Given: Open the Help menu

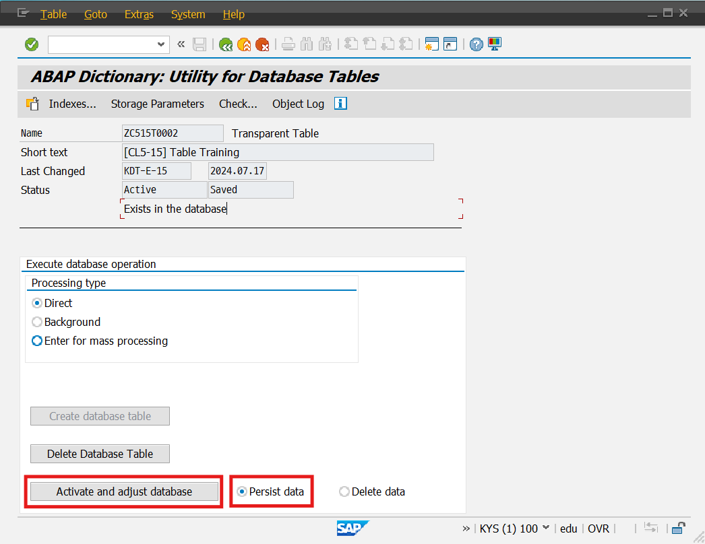Looking at the screenshot, I should 233,14.
